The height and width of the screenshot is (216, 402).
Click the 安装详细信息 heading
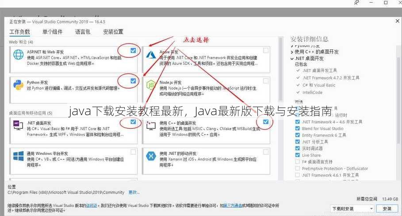click(x=309, y=39)
